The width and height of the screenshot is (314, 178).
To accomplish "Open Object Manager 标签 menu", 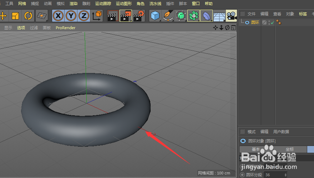I will tap(303, 14).
